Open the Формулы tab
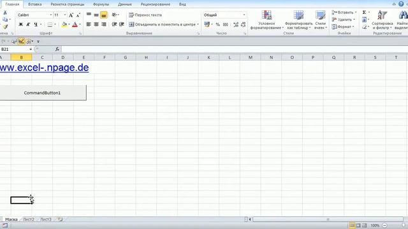408x229 pixels. coord(101,4)
